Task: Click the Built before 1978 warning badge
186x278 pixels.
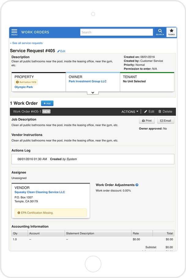Action: (x=26, y=82)
